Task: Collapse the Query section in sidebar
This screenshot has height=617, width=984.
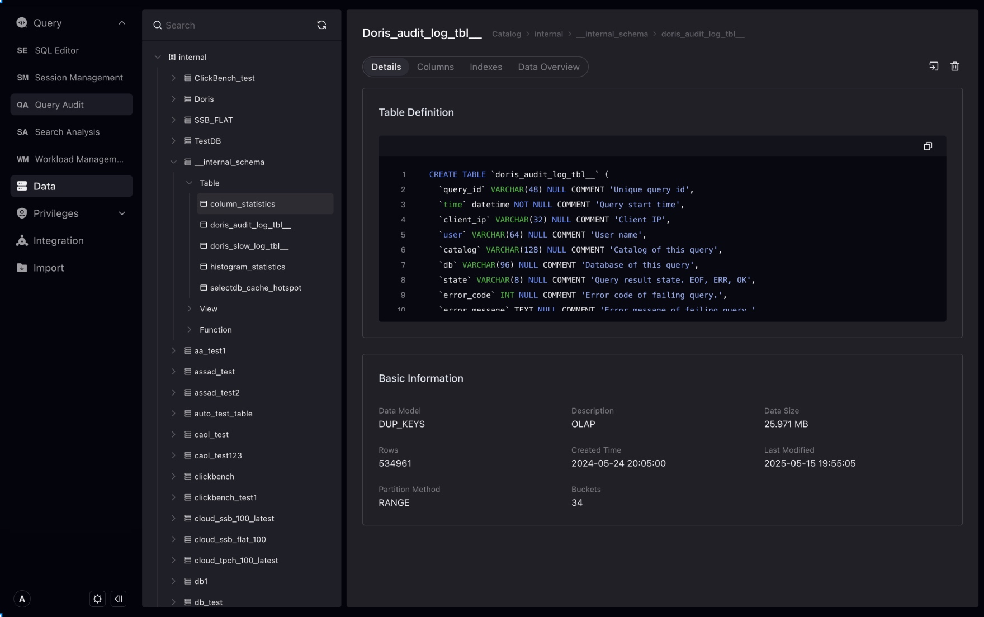Action: click(122, 23)
